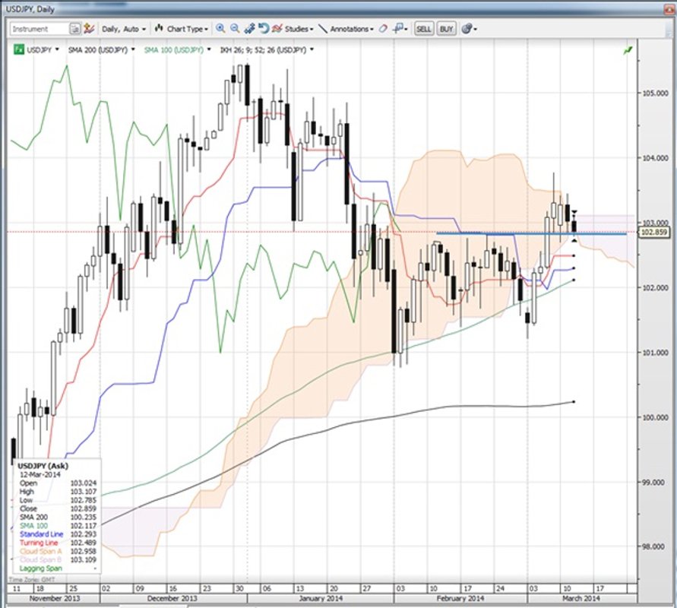The height and width of the screenshot is (608, 677).
Task: Click the SELL button
Action: 424,28
